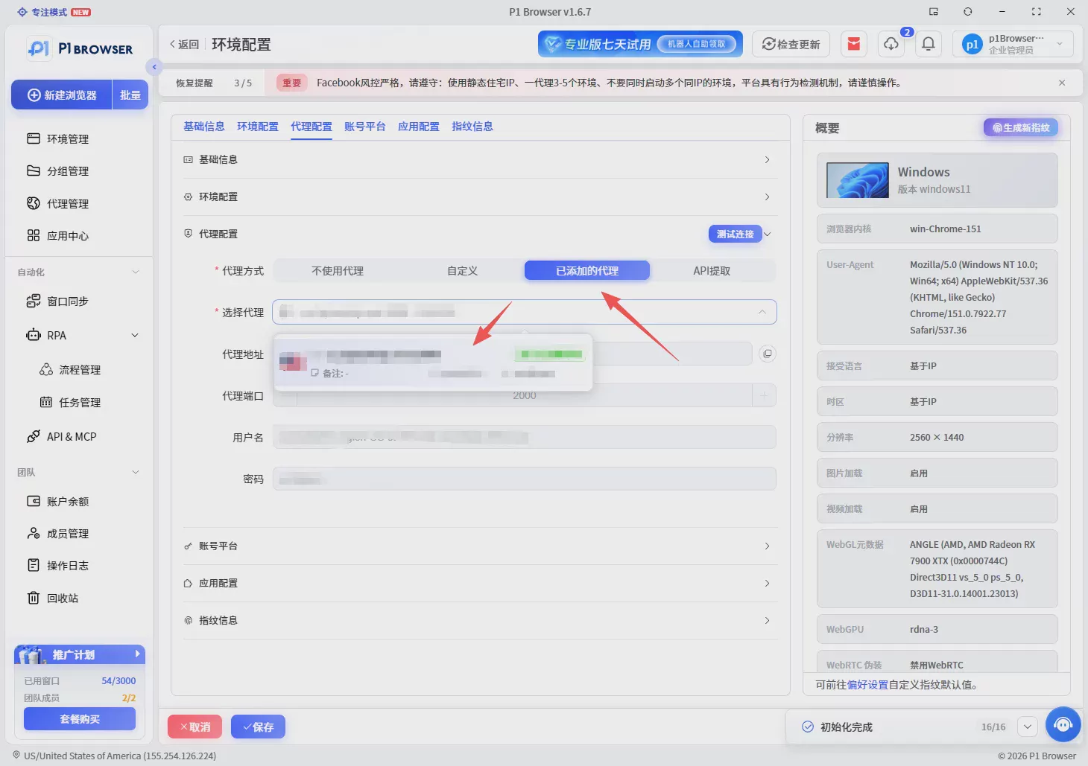The image size is (1088, 766).
Task: Select the proxy entry in dropdown list
Action: click(x=433, y=363)
